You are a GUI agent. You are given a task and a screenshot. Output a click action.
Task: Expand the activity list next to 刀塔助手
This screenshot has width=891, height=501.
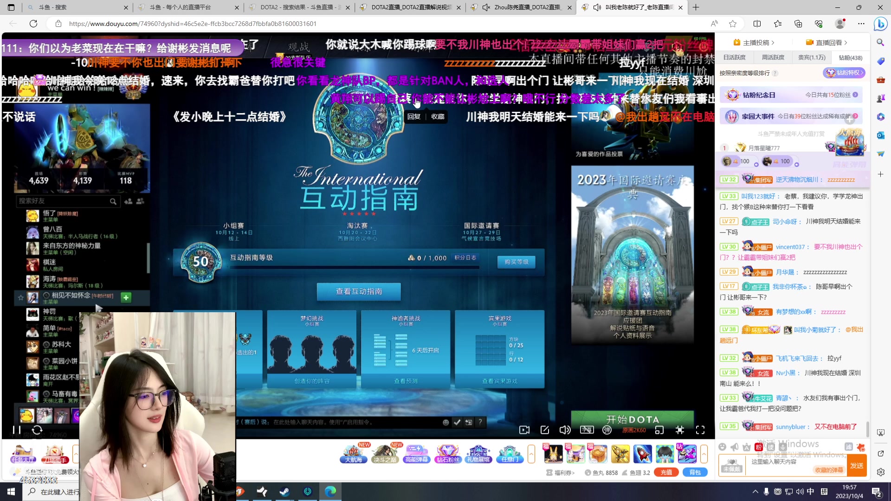click(76, 454)
